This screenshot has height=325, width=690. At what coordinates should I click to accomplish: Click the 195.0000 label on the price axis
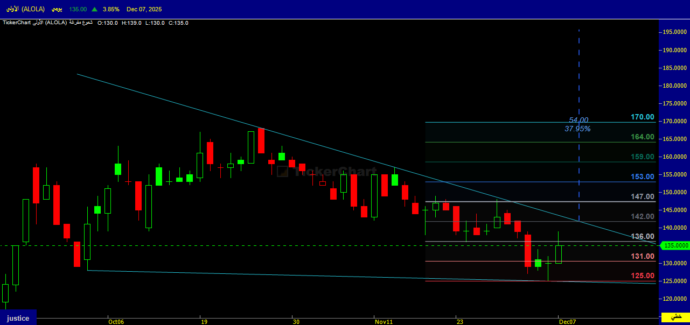pyautogui.click(x=675, y=32)
